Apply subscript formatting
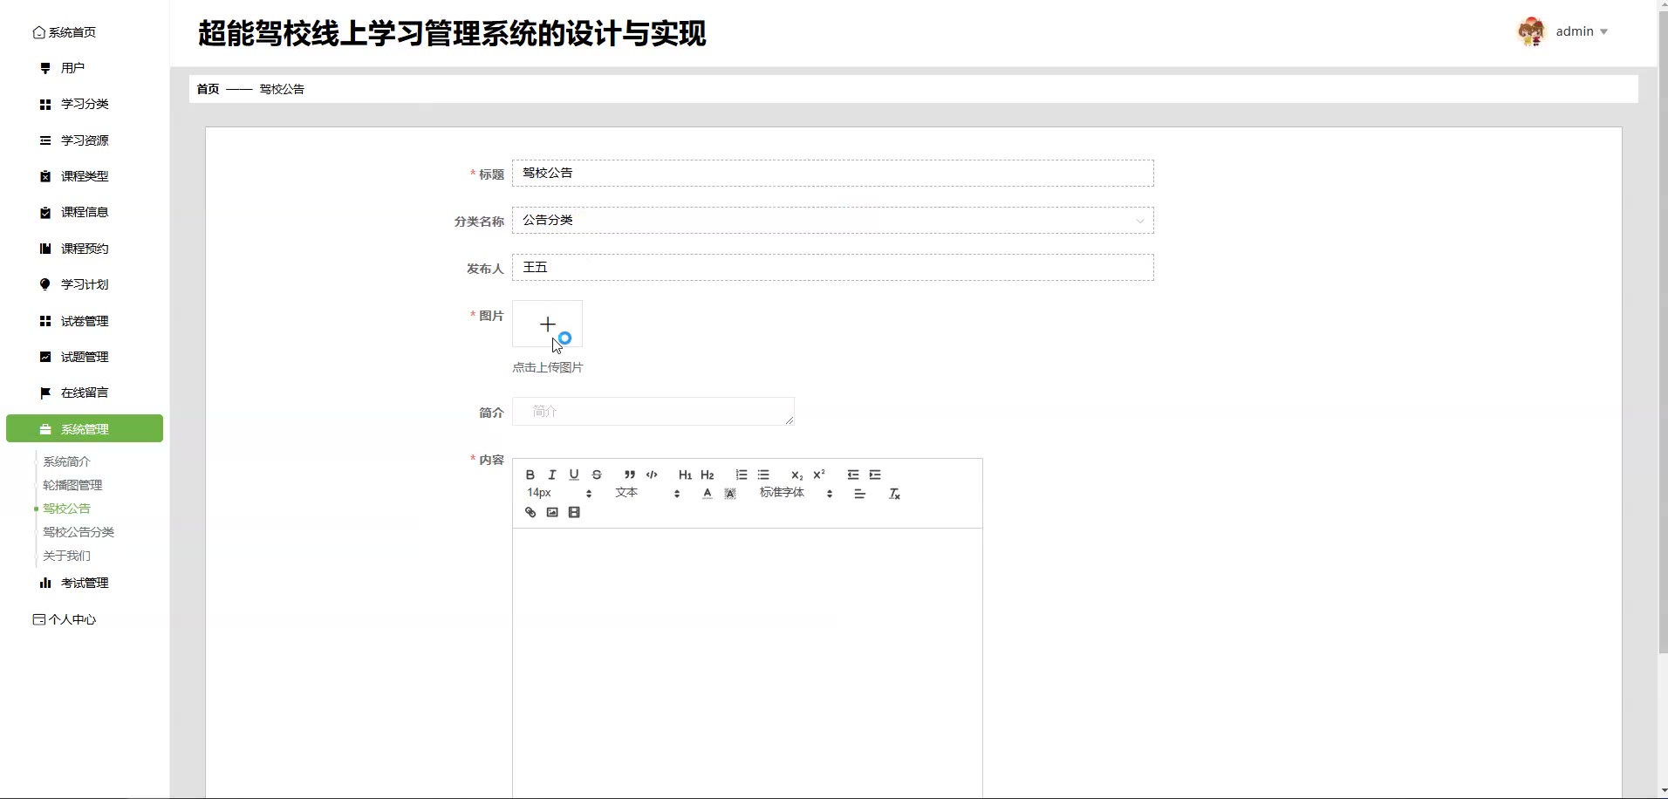The height and width of the screenshot is (799, 1668). pos(796,475)
